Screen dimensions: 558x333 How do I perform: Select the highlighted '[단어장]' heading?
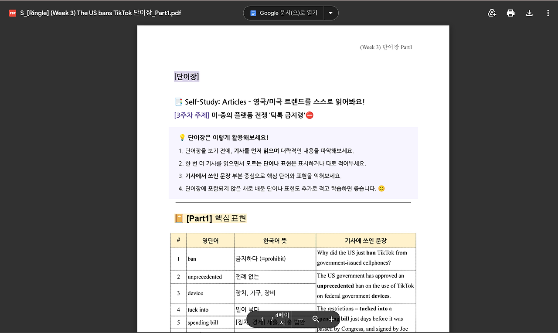pos(187,77)
